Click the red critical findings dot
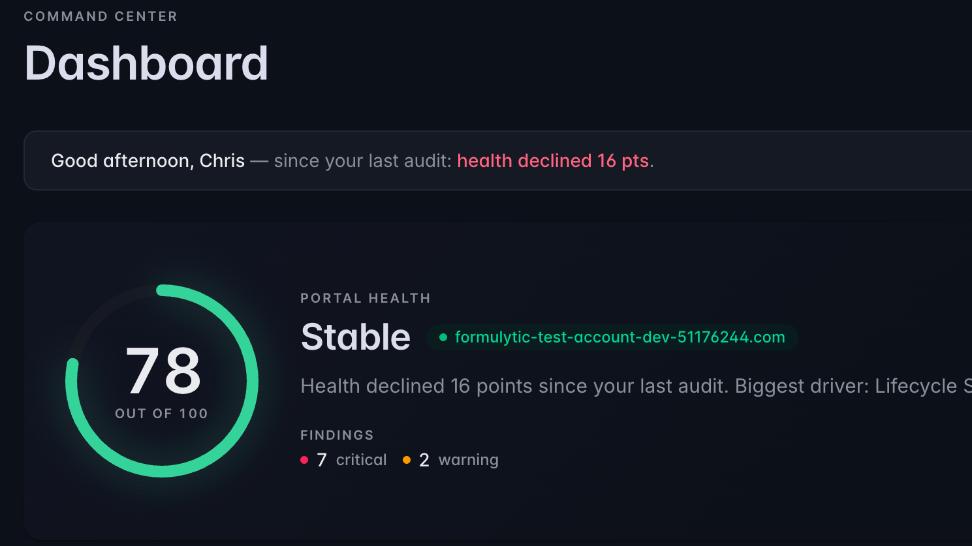972x546 pixels. [304, 460]
